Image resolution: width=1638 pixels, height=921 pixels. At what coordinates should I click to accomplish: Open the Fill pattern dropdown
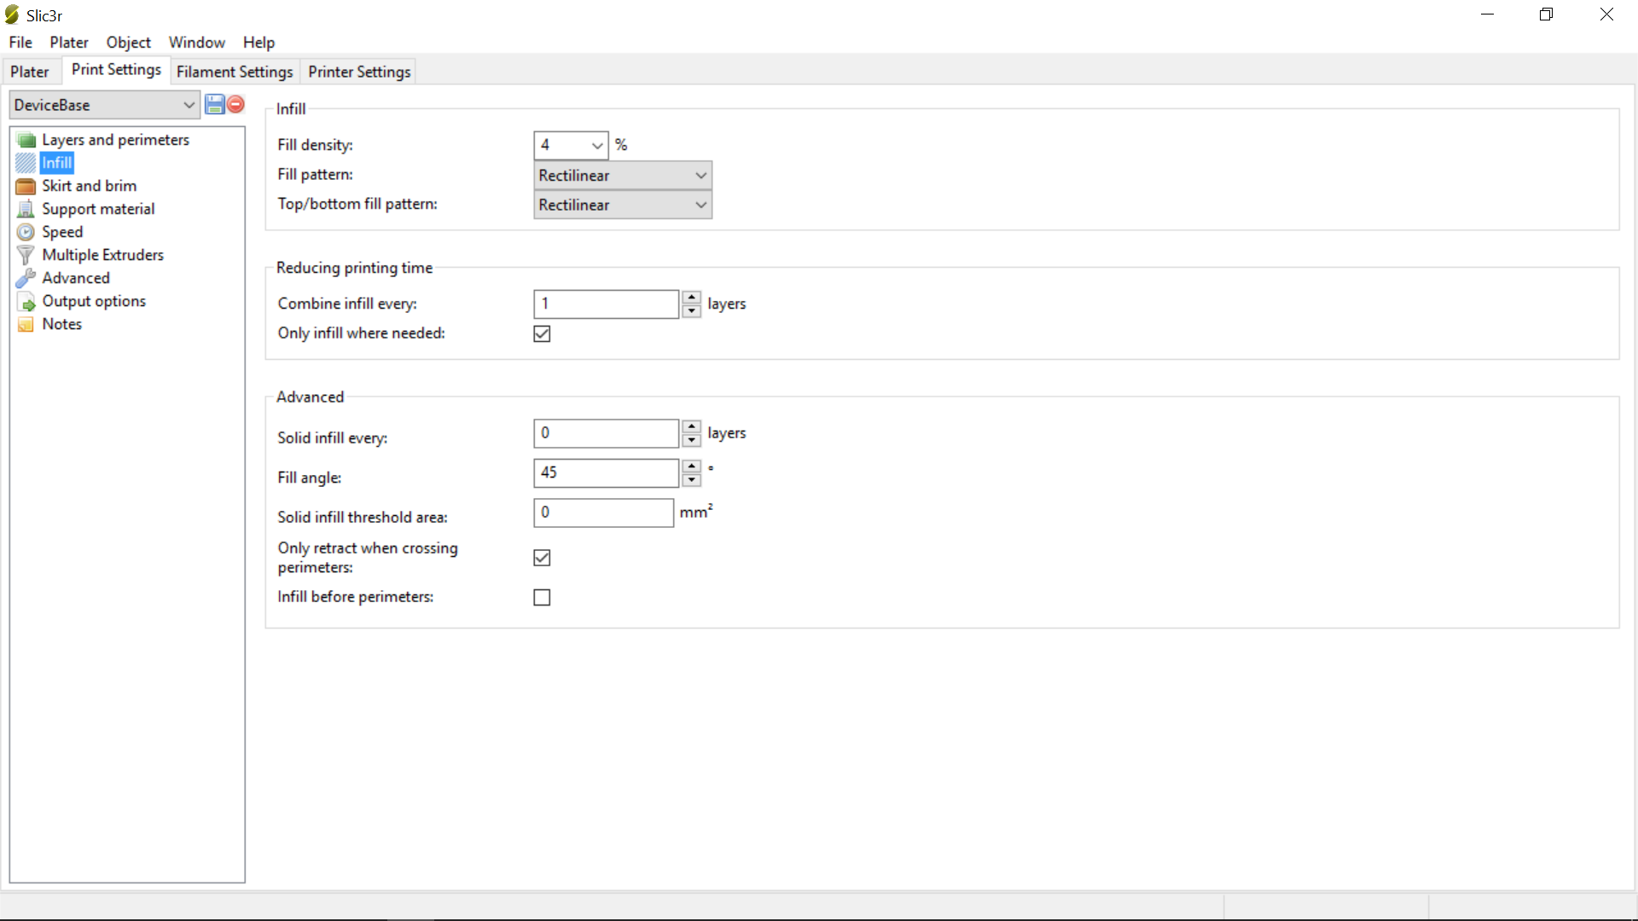coord(622,176)
